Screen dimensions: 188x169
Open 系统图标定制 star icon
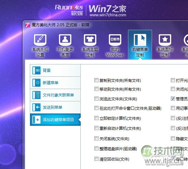point(165,40)
